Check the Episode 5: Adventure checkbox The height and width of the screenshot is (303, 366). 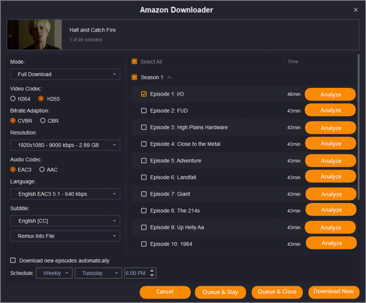(144, 161)
